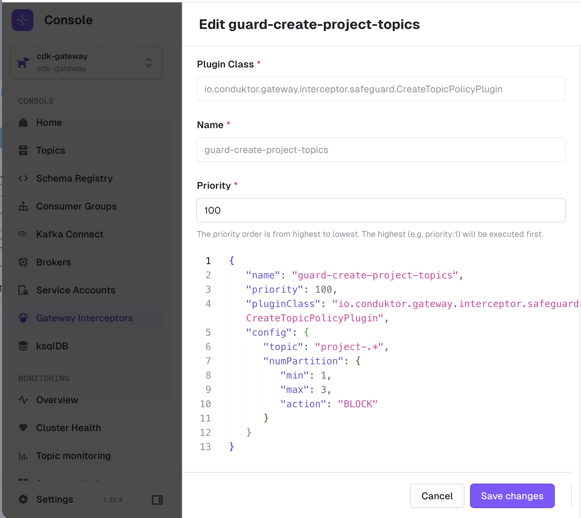Open Kafka Connect via its sidebar icon
This screenshot has height=518, width=581.
[x=23, y=234]
